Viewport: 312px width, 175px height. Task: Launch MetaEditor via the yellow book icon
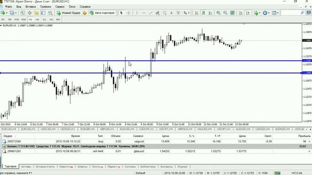pyautogui.click(x=84, y=13)
